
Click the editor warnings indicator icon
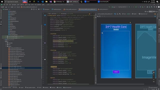pyautogui.click(x=90, y=14)
